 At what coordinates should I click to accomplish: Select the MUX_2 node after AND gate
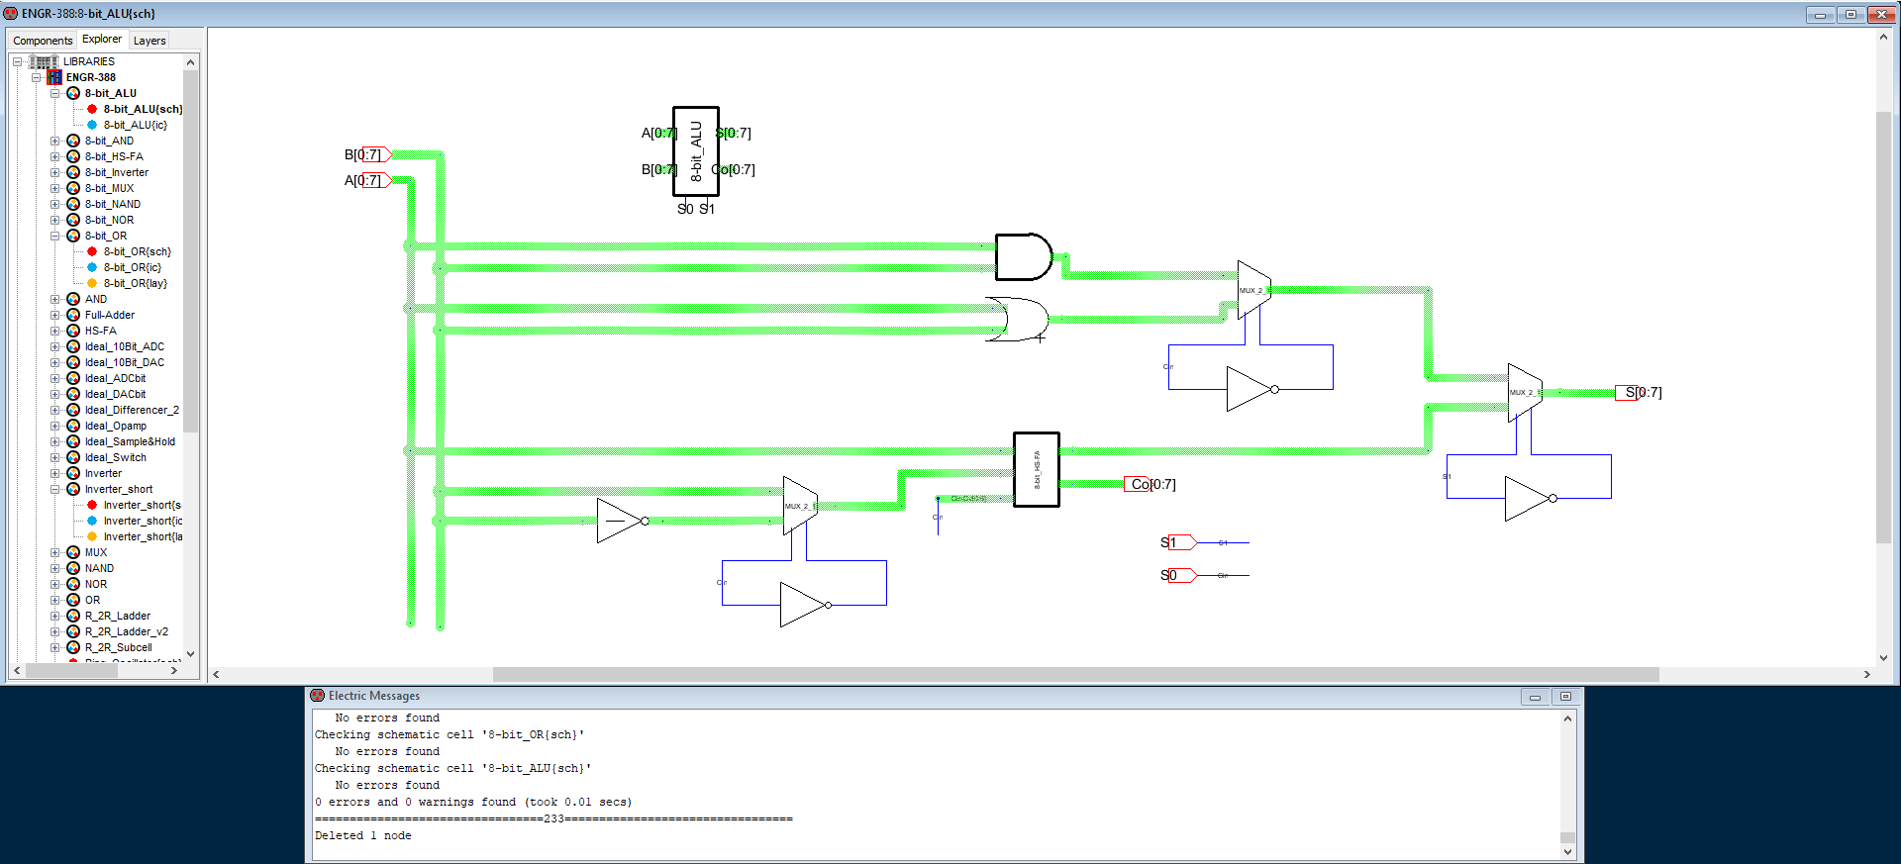click(1253, 290)
